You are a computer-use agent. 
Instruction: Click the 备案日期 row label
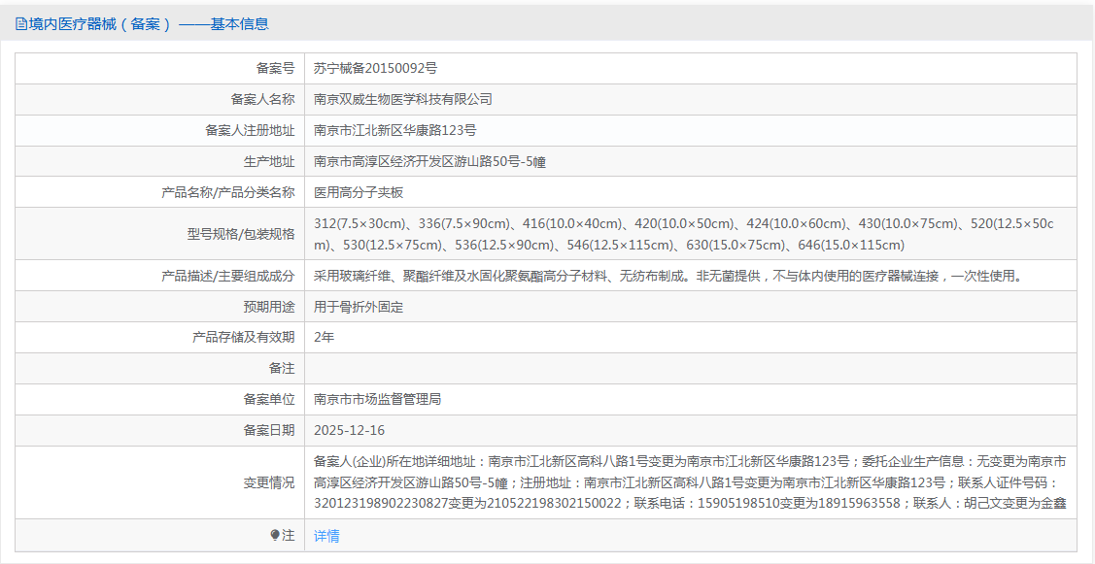point(269,430)
